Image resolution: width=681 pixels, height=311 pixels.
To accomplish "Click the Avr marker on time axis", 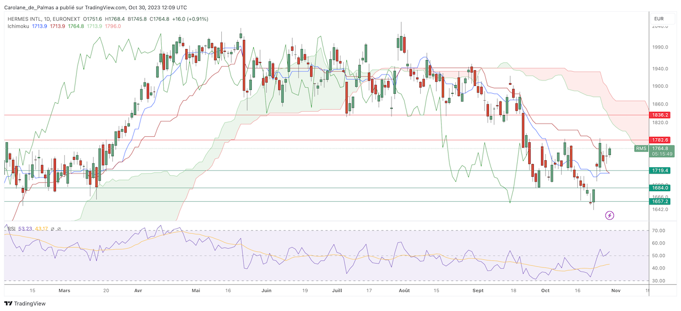I will click(138, 291).
